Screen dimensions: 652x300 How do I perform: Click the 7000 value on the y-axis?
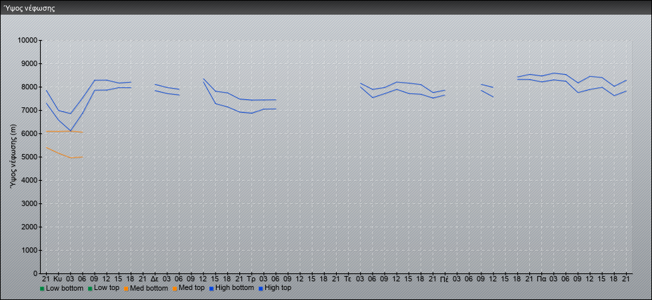[29, 110]
